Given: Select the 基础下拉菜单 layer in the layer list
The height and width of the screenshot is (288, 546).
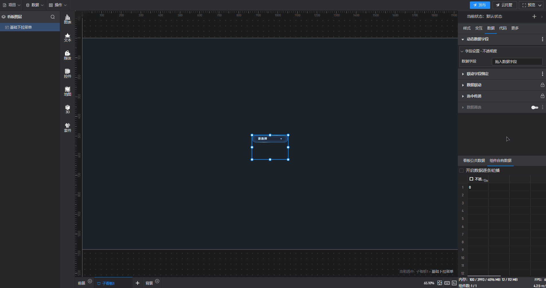Looking at the screenshot, I should (x=30, y=27).
